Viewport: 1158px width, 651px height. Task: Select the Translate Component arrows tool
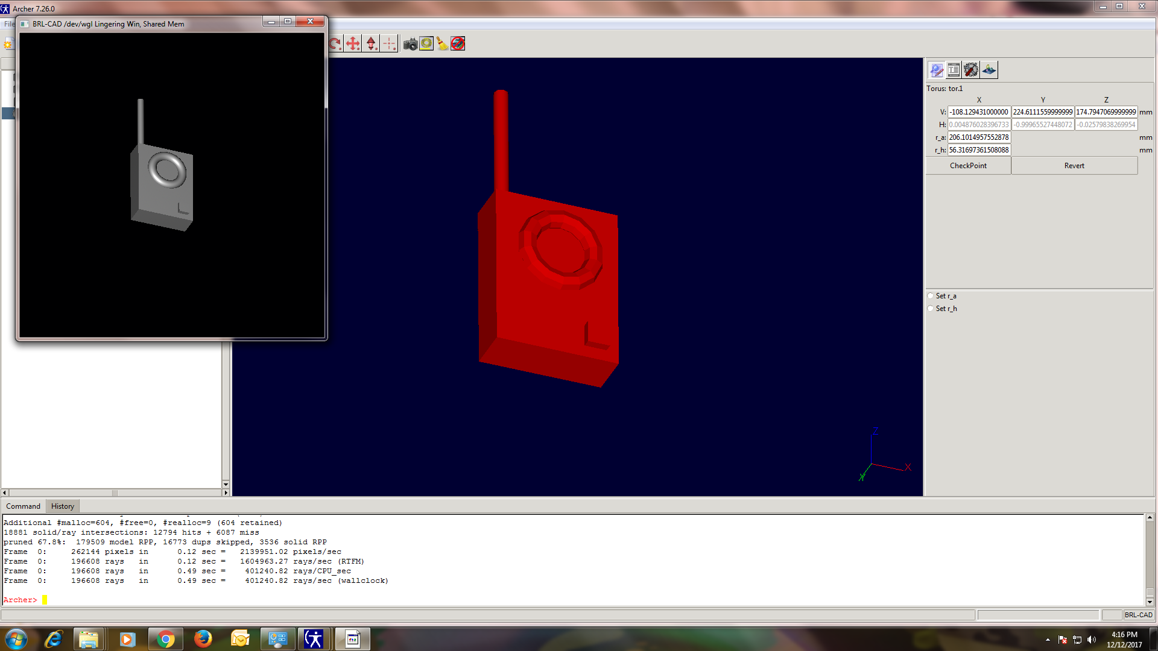tap(353, 43)
